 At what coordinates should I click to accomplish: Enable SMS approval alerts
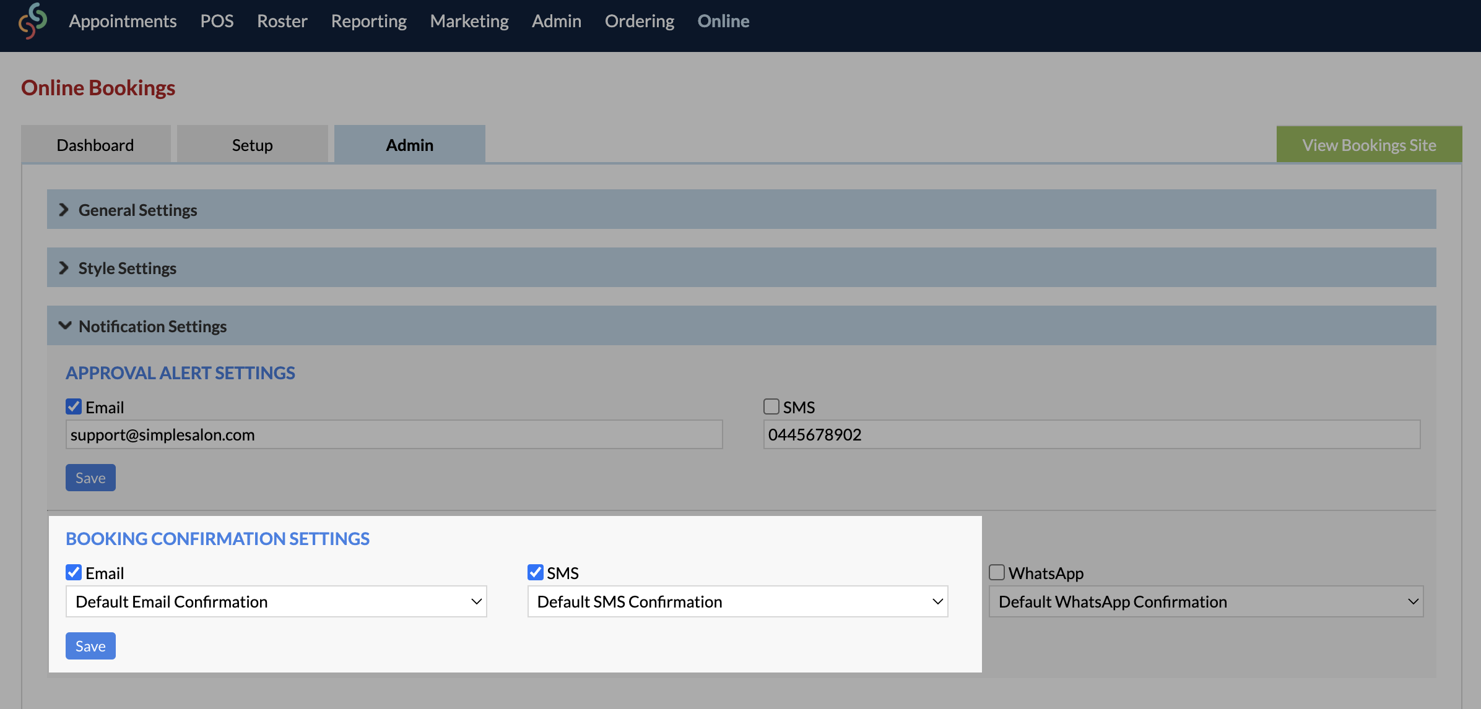tap(771, 406)
